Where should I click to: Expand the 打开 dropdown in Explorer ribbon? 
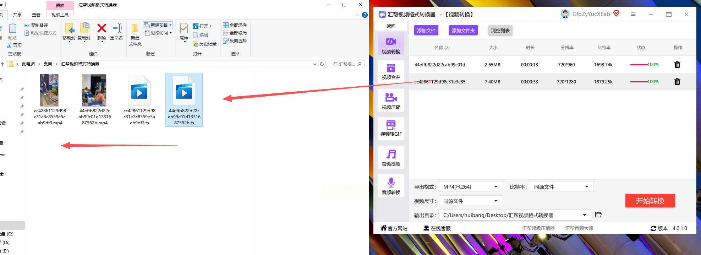[210, 26]
